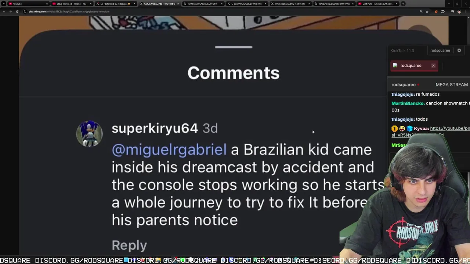Open the @miguelrgabriel mention link
This screenshot has width=470, height=264.
tap(169, 150)
